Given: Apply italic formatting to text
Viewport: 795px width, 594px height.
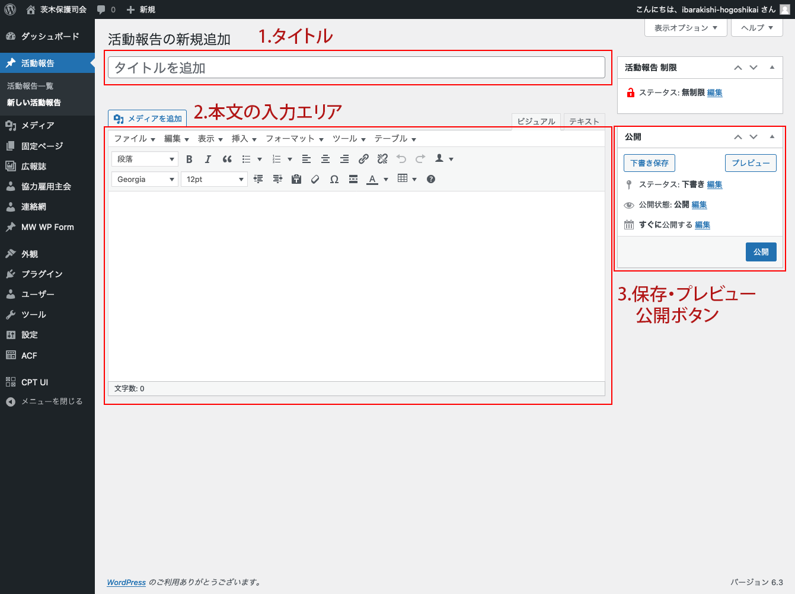Looking at the screenshot, I should coord(207,159).
